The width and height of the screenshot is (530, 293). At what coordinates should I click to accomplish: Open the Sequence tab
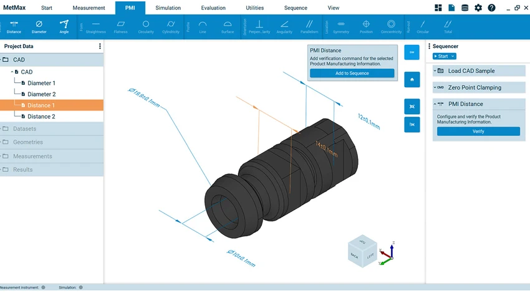click(x=296, y=7)
